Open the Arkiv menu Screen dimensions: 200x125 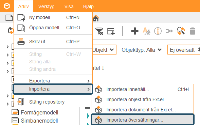coord(23,6)
